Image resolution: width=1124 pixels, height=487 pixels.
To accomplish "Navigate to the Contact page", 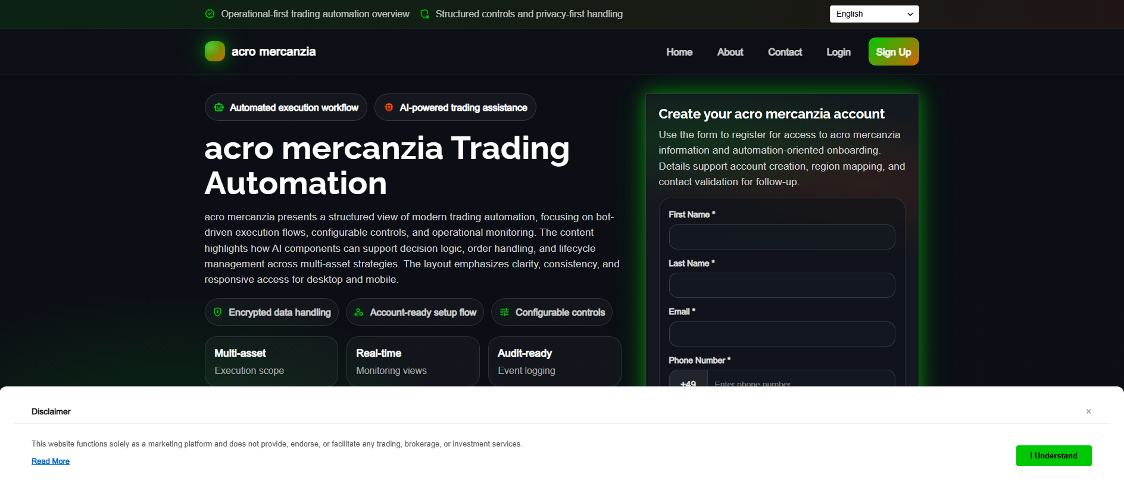I will point(785,52).
